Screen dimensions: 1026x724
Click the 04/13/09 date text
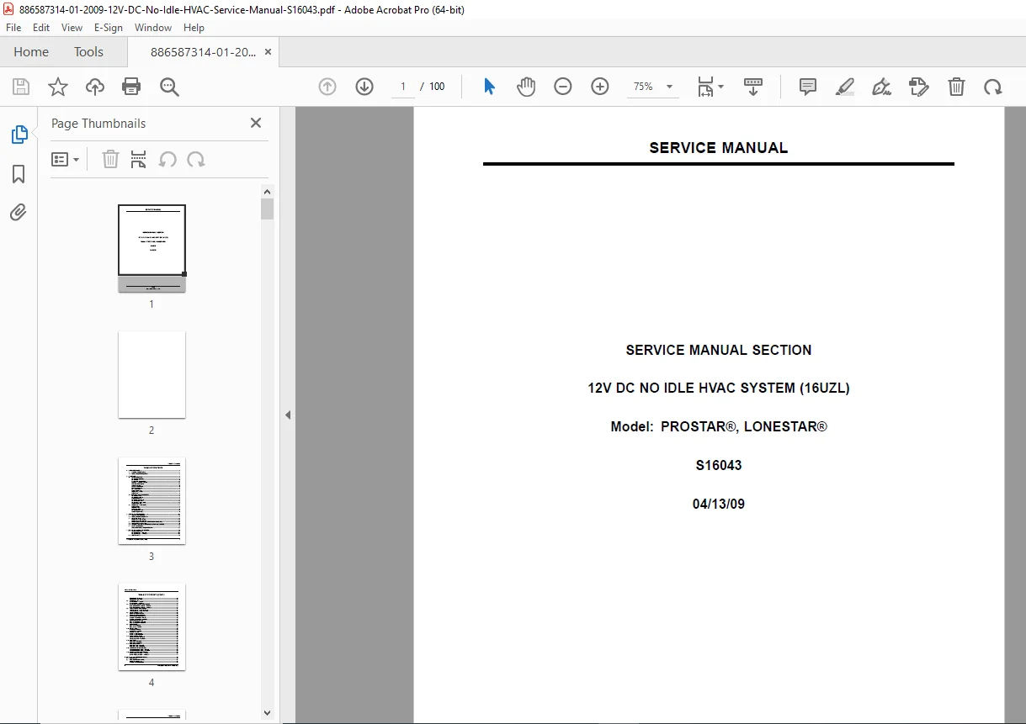coord(719,504)
